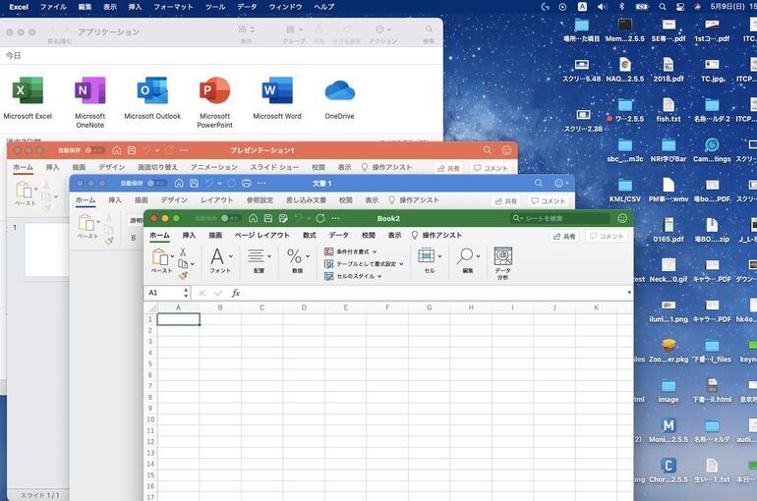
Task: Select row 10 header
Action: [150, 419]
